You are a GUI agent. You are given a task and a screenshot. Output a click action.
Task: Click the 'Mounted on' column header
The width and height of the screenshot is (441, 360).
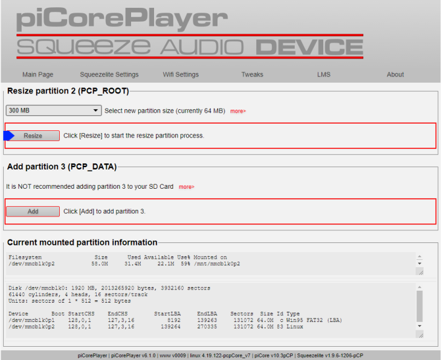click(210, 257)
